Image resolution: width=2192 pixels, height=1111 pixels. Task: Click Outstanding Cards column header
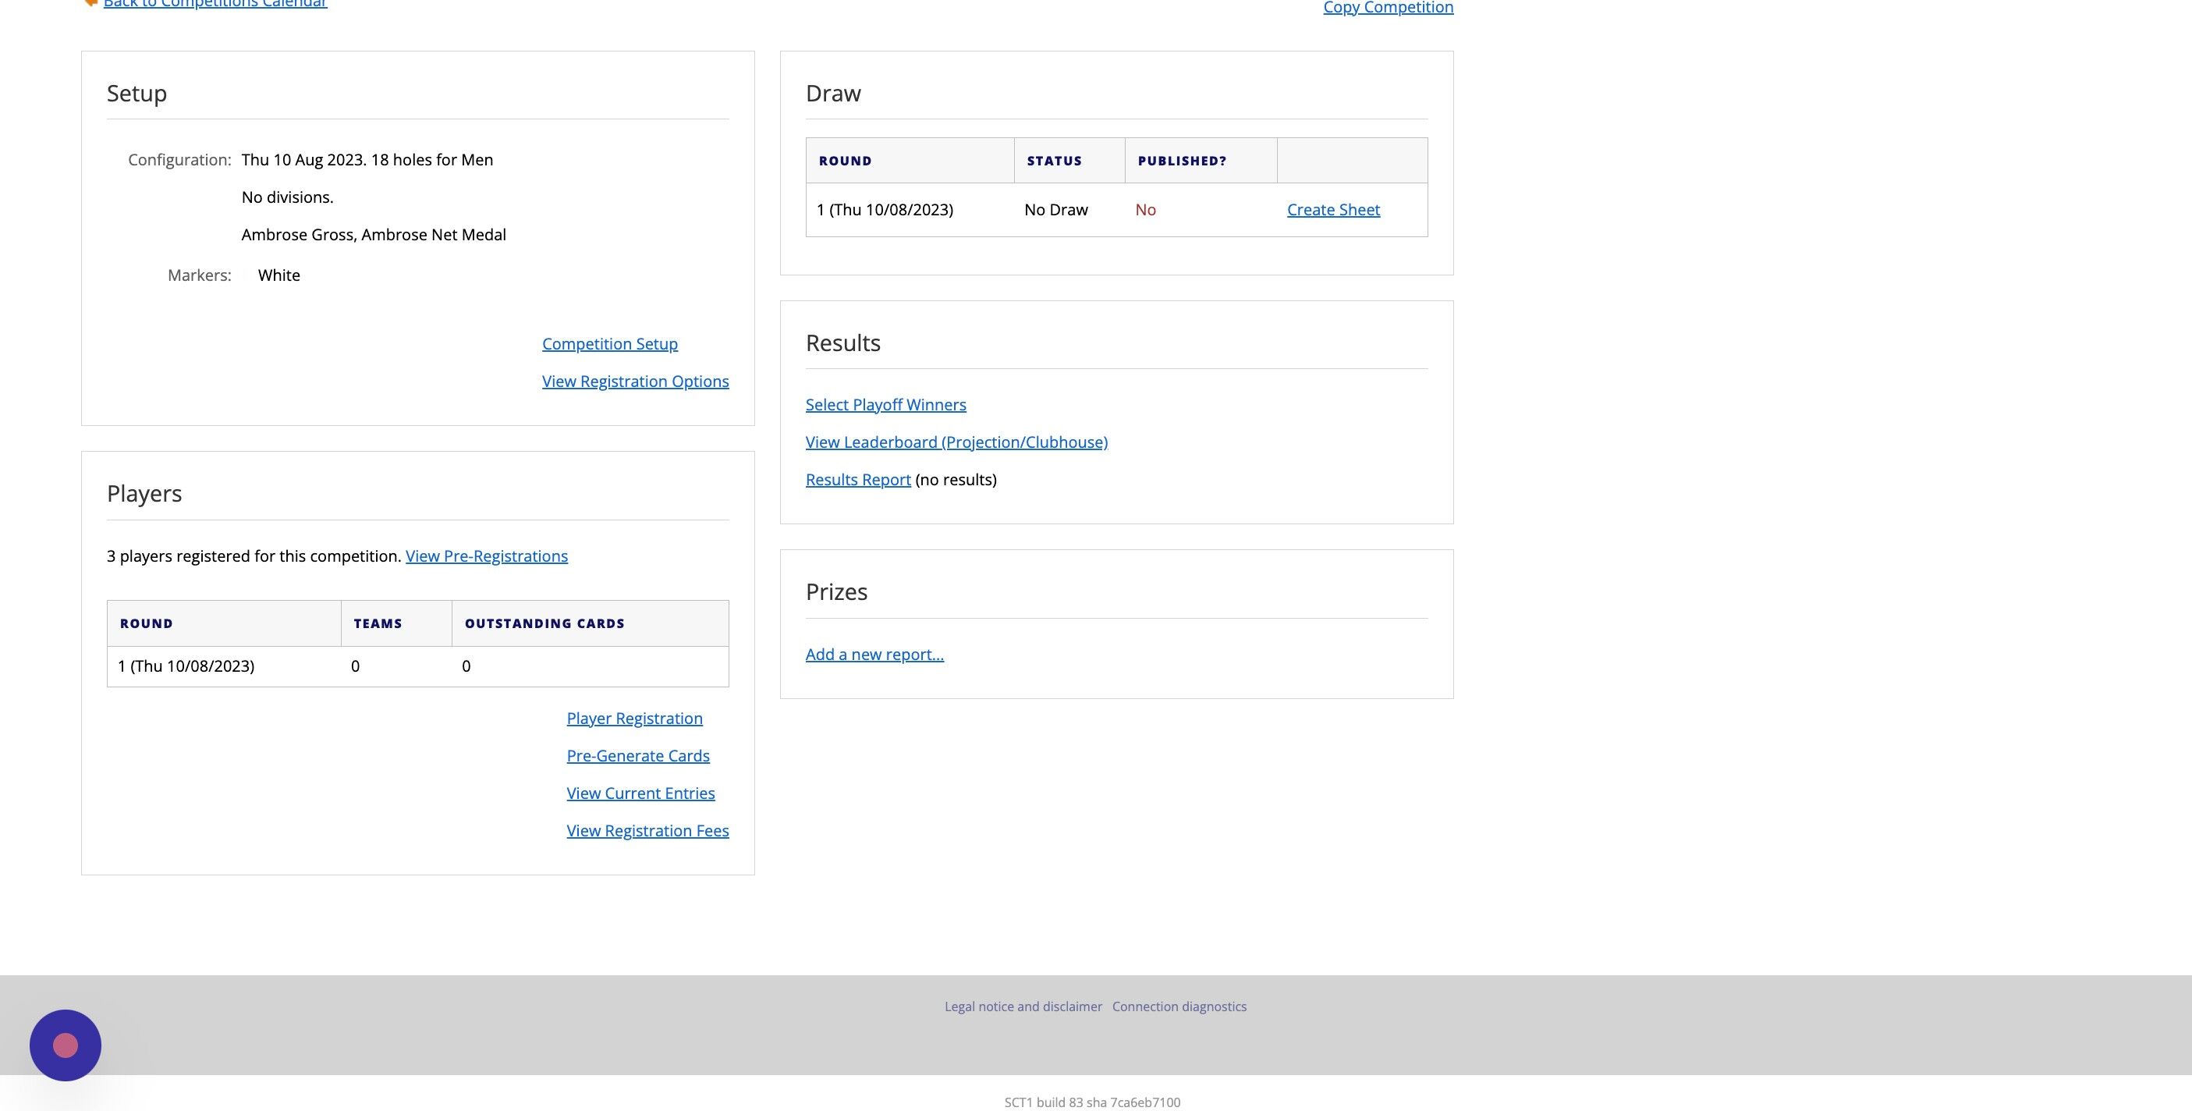[544, 624]
